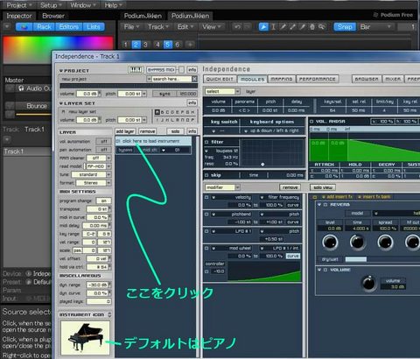Viewport: 420px width, 359px height.
Task: Toggle the VOL. AHDSR checkbox
Action: pos(311,122)
